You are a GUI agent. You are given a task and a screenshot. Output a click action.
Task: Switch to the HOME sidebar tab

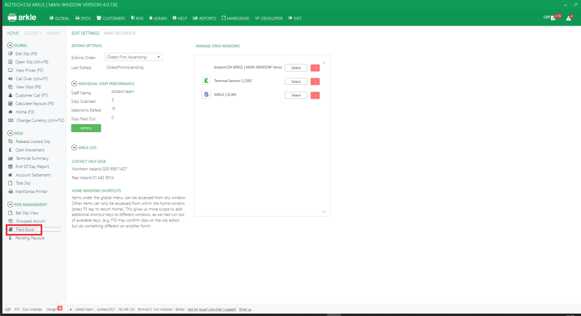tap(13, 33)
